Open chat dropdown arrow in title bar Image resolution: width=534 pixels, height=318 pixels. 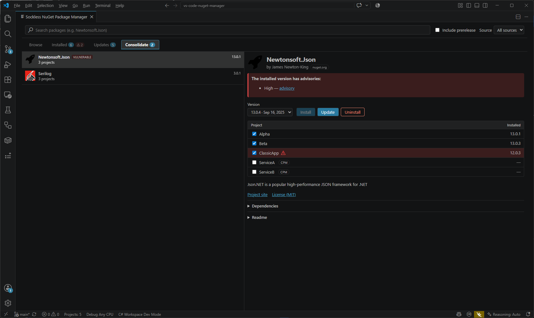(367, 5)
